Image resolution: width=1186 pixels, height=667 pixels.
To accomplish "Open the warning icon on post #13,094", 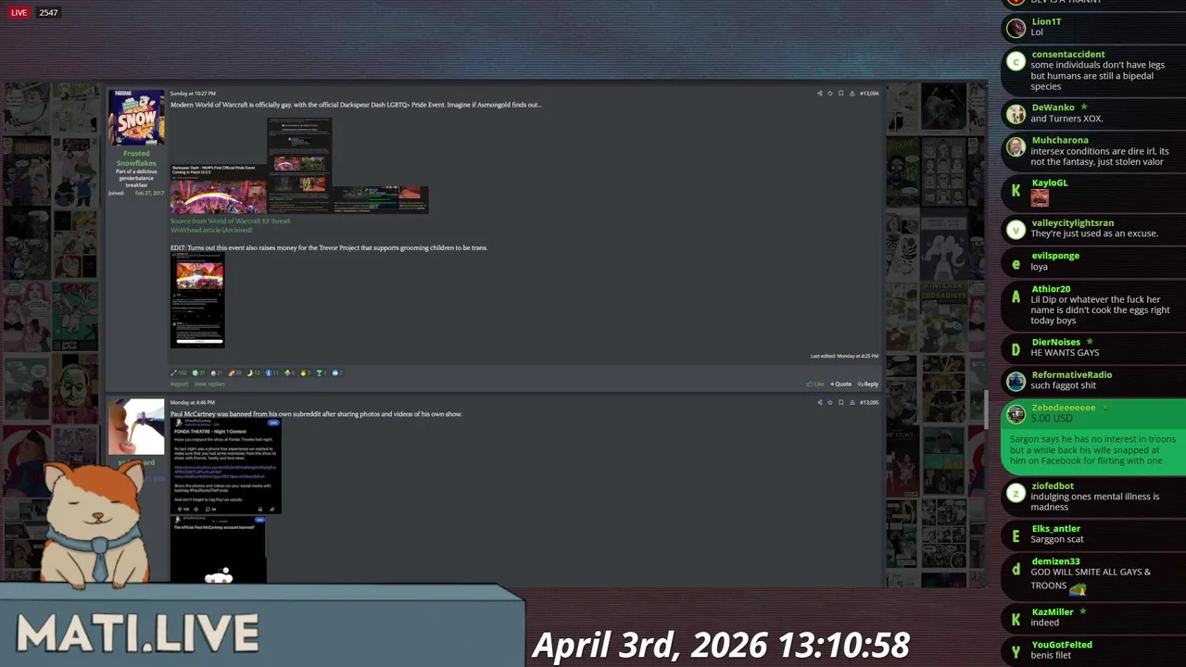I will pos(852,94).
